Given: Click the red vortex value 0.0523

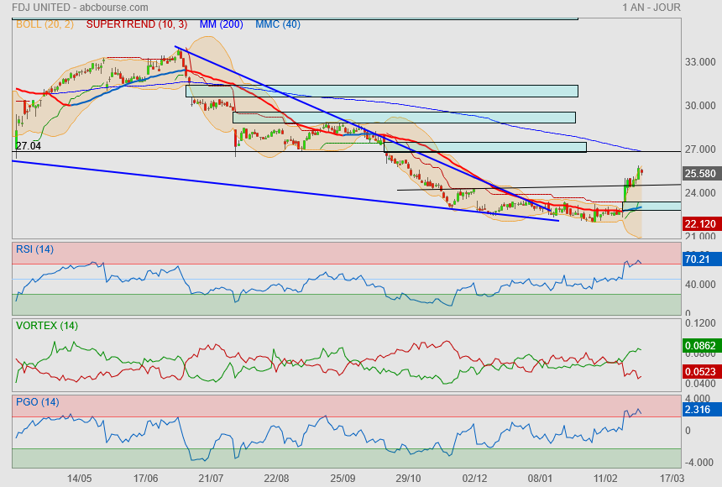Looking at the screenshot, I should point(701,371).
